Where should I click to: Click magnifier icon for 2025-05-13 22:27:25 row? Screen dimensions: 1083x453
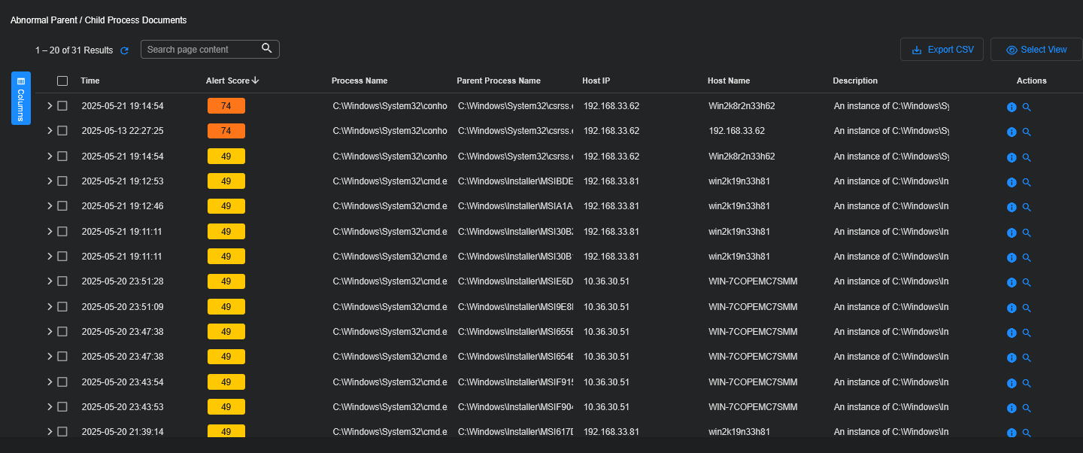[x=1027, y=132]
